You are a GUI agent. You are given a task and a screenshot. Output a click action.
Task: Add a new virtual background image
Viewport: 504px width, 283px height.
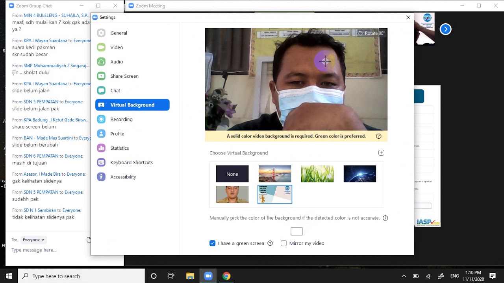point(381,153)
